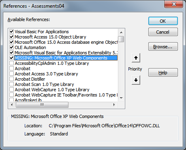This screenshot has height=150, width=186.
Task: Click the OFFOWC.DLL location path
Action: coord(104,126)
